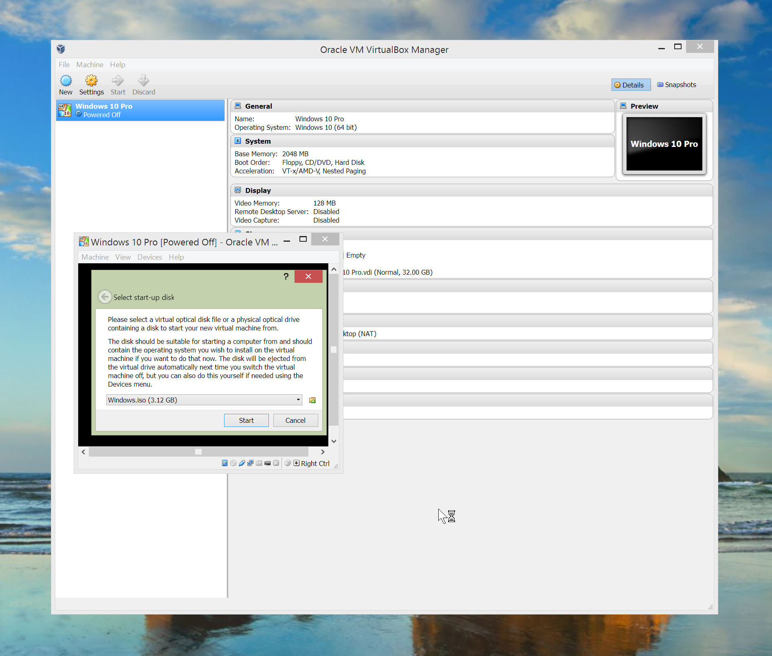This screenshot has height=656, width=772.
Task: Click '10 Pro.vdi (Normal, 32.00 GB)' storage text
Action: click(387, 272)
